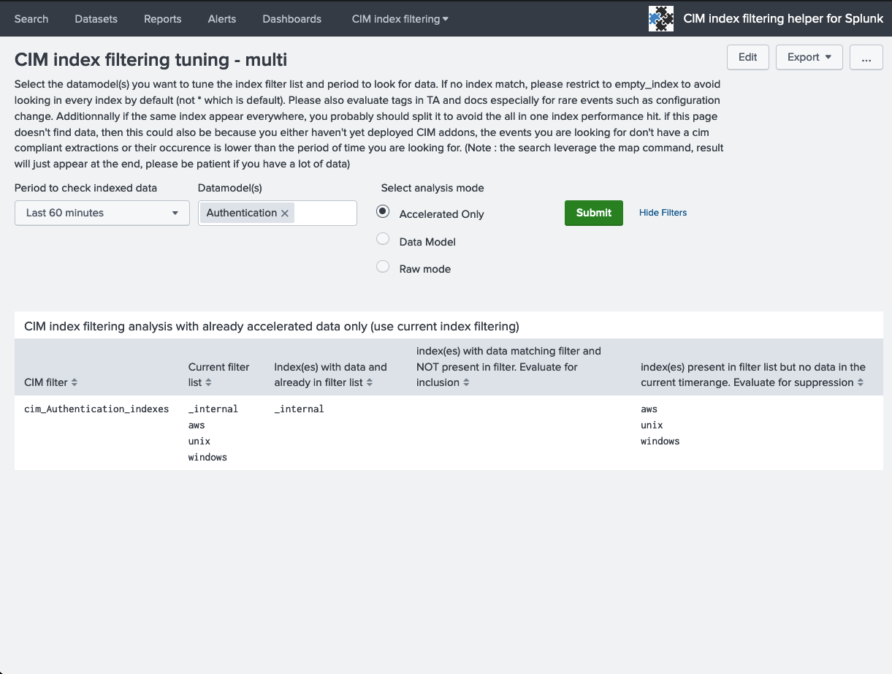Open the Reports tab
The image size is (892, 674).
point(163,19)
